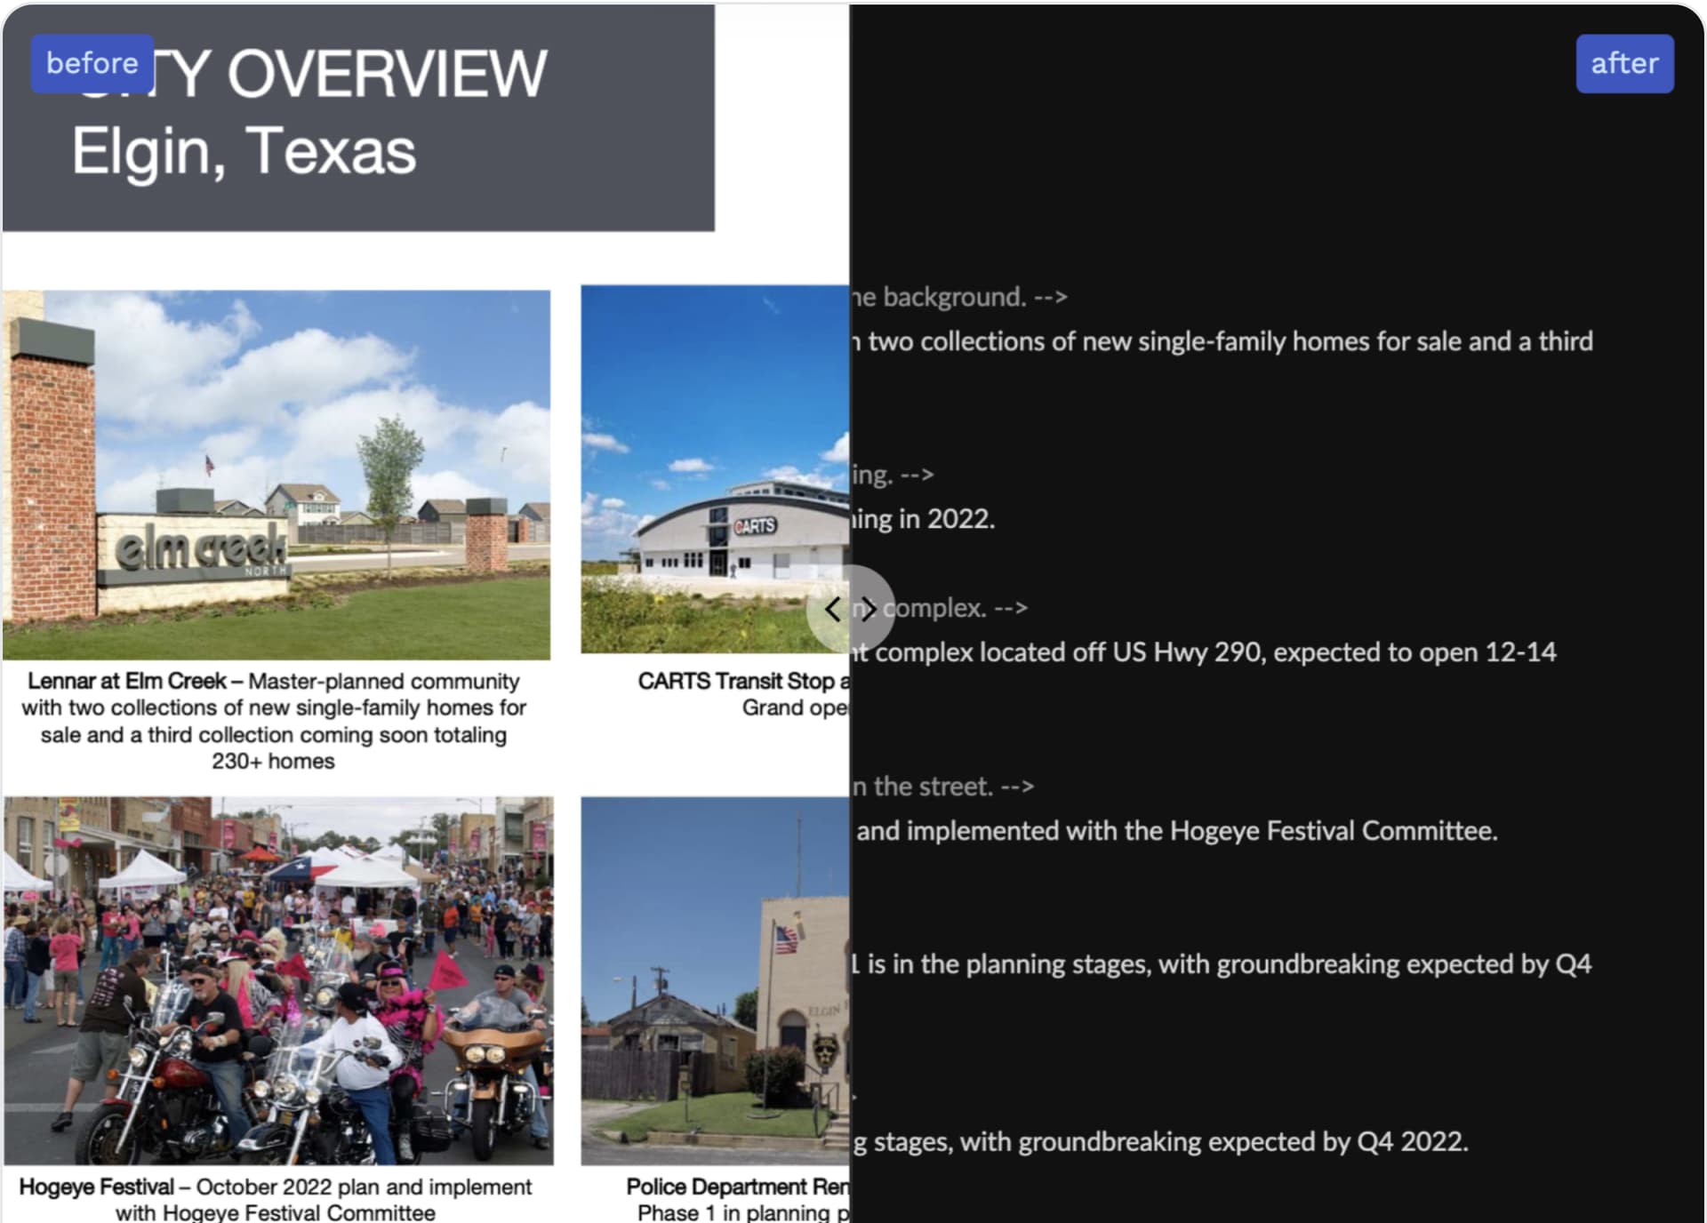Select the CARTS transit building photo
Image resolution: width=1707 pixels, height=1223 pixels.
(x=715, y=469)
